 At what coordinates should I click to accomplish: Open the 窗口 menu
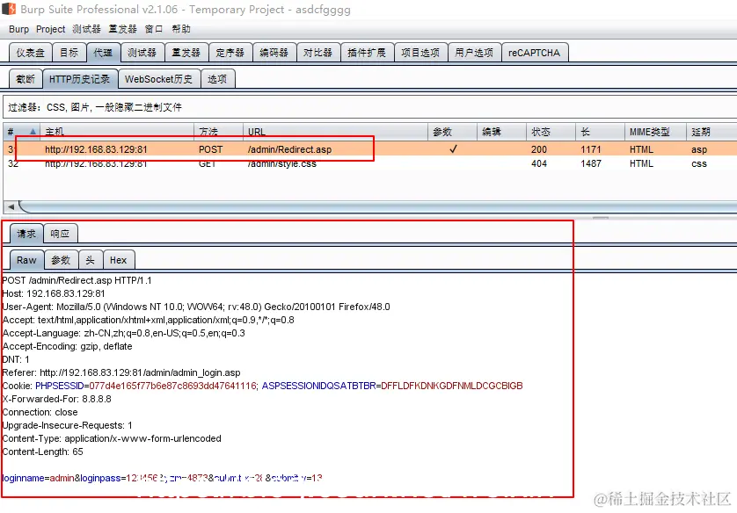(154, 29)
